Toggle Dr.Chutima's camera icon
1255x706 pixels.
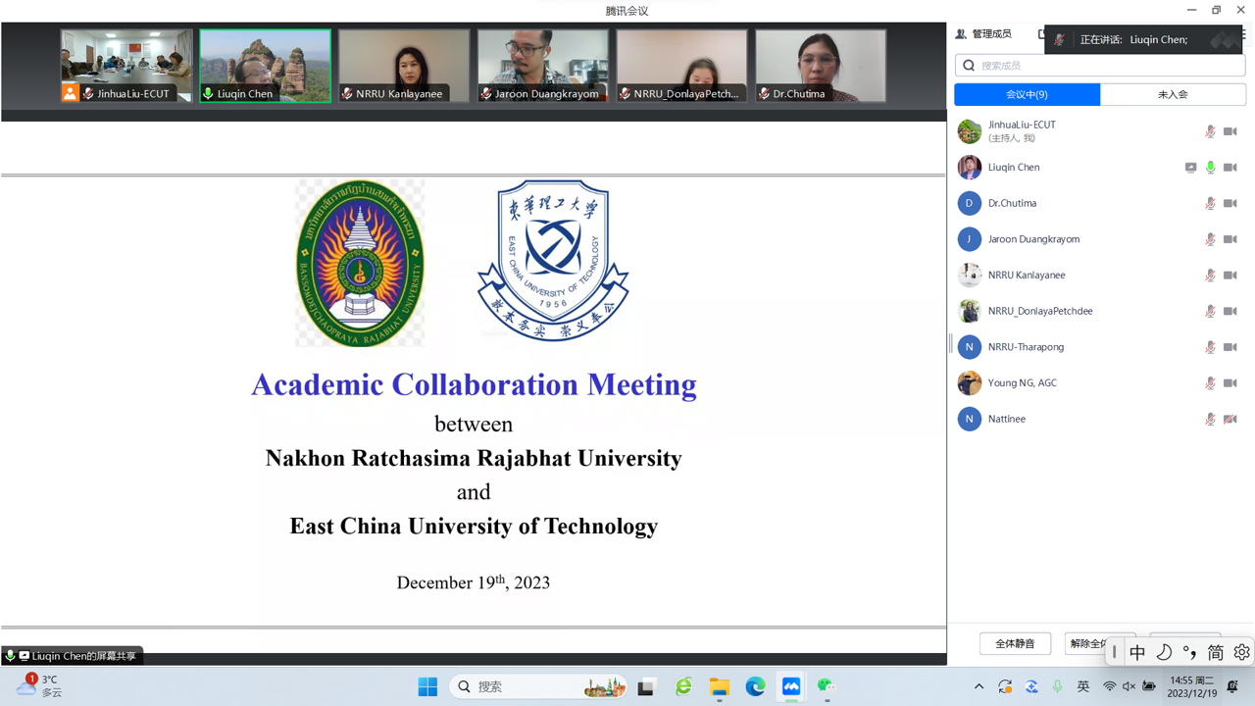click(x=1230, y=204)
